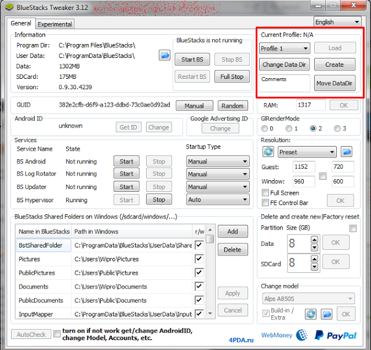The height and width of the screenshot is (350, 371).
Task: Tick the Delete and create new partition checkbox
Action: (353, 228)
